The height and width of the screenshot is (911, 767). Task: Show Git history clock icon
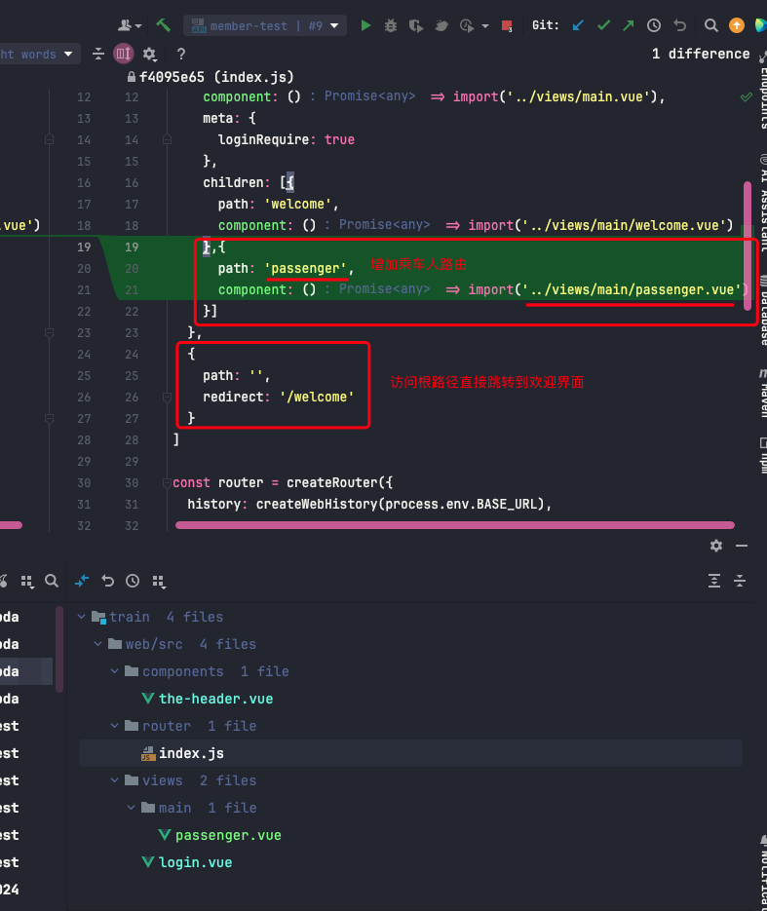point(654,25)
